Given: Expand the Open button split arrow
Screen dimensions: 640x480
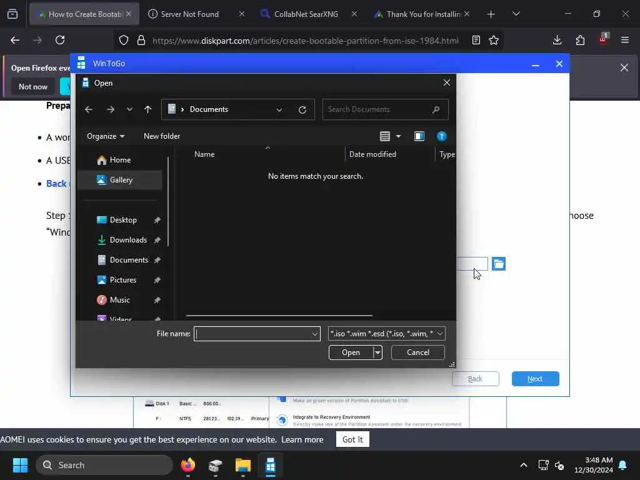Looking at the screenshot, I should click(377, 352).
